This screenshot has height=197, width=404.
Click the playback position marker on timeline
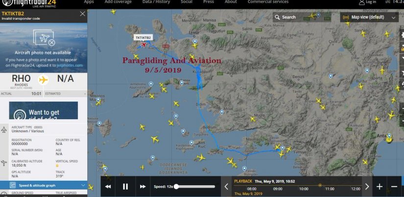[320, 185]
